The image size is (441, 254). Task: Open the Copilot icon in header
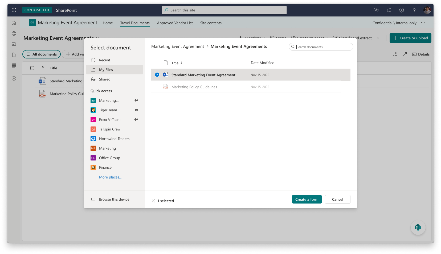pyautogui.click(x=376, y=10)
